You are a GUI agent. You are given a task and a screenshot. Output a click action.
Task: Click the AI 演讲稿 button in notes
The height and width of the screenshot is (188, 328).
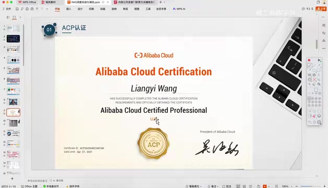click(56, 181)
